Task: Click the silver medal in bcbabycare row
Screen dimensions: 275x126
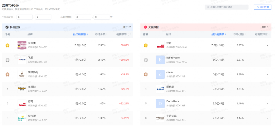Action: [146, 60]
